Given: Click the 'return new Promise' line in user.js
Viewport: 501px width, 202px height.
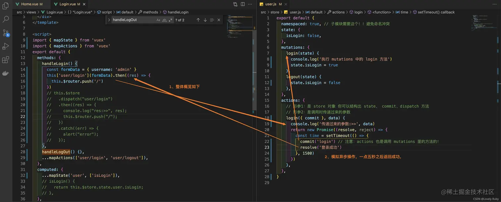Looking at the screenshot, I should click(x=339, y=130).
